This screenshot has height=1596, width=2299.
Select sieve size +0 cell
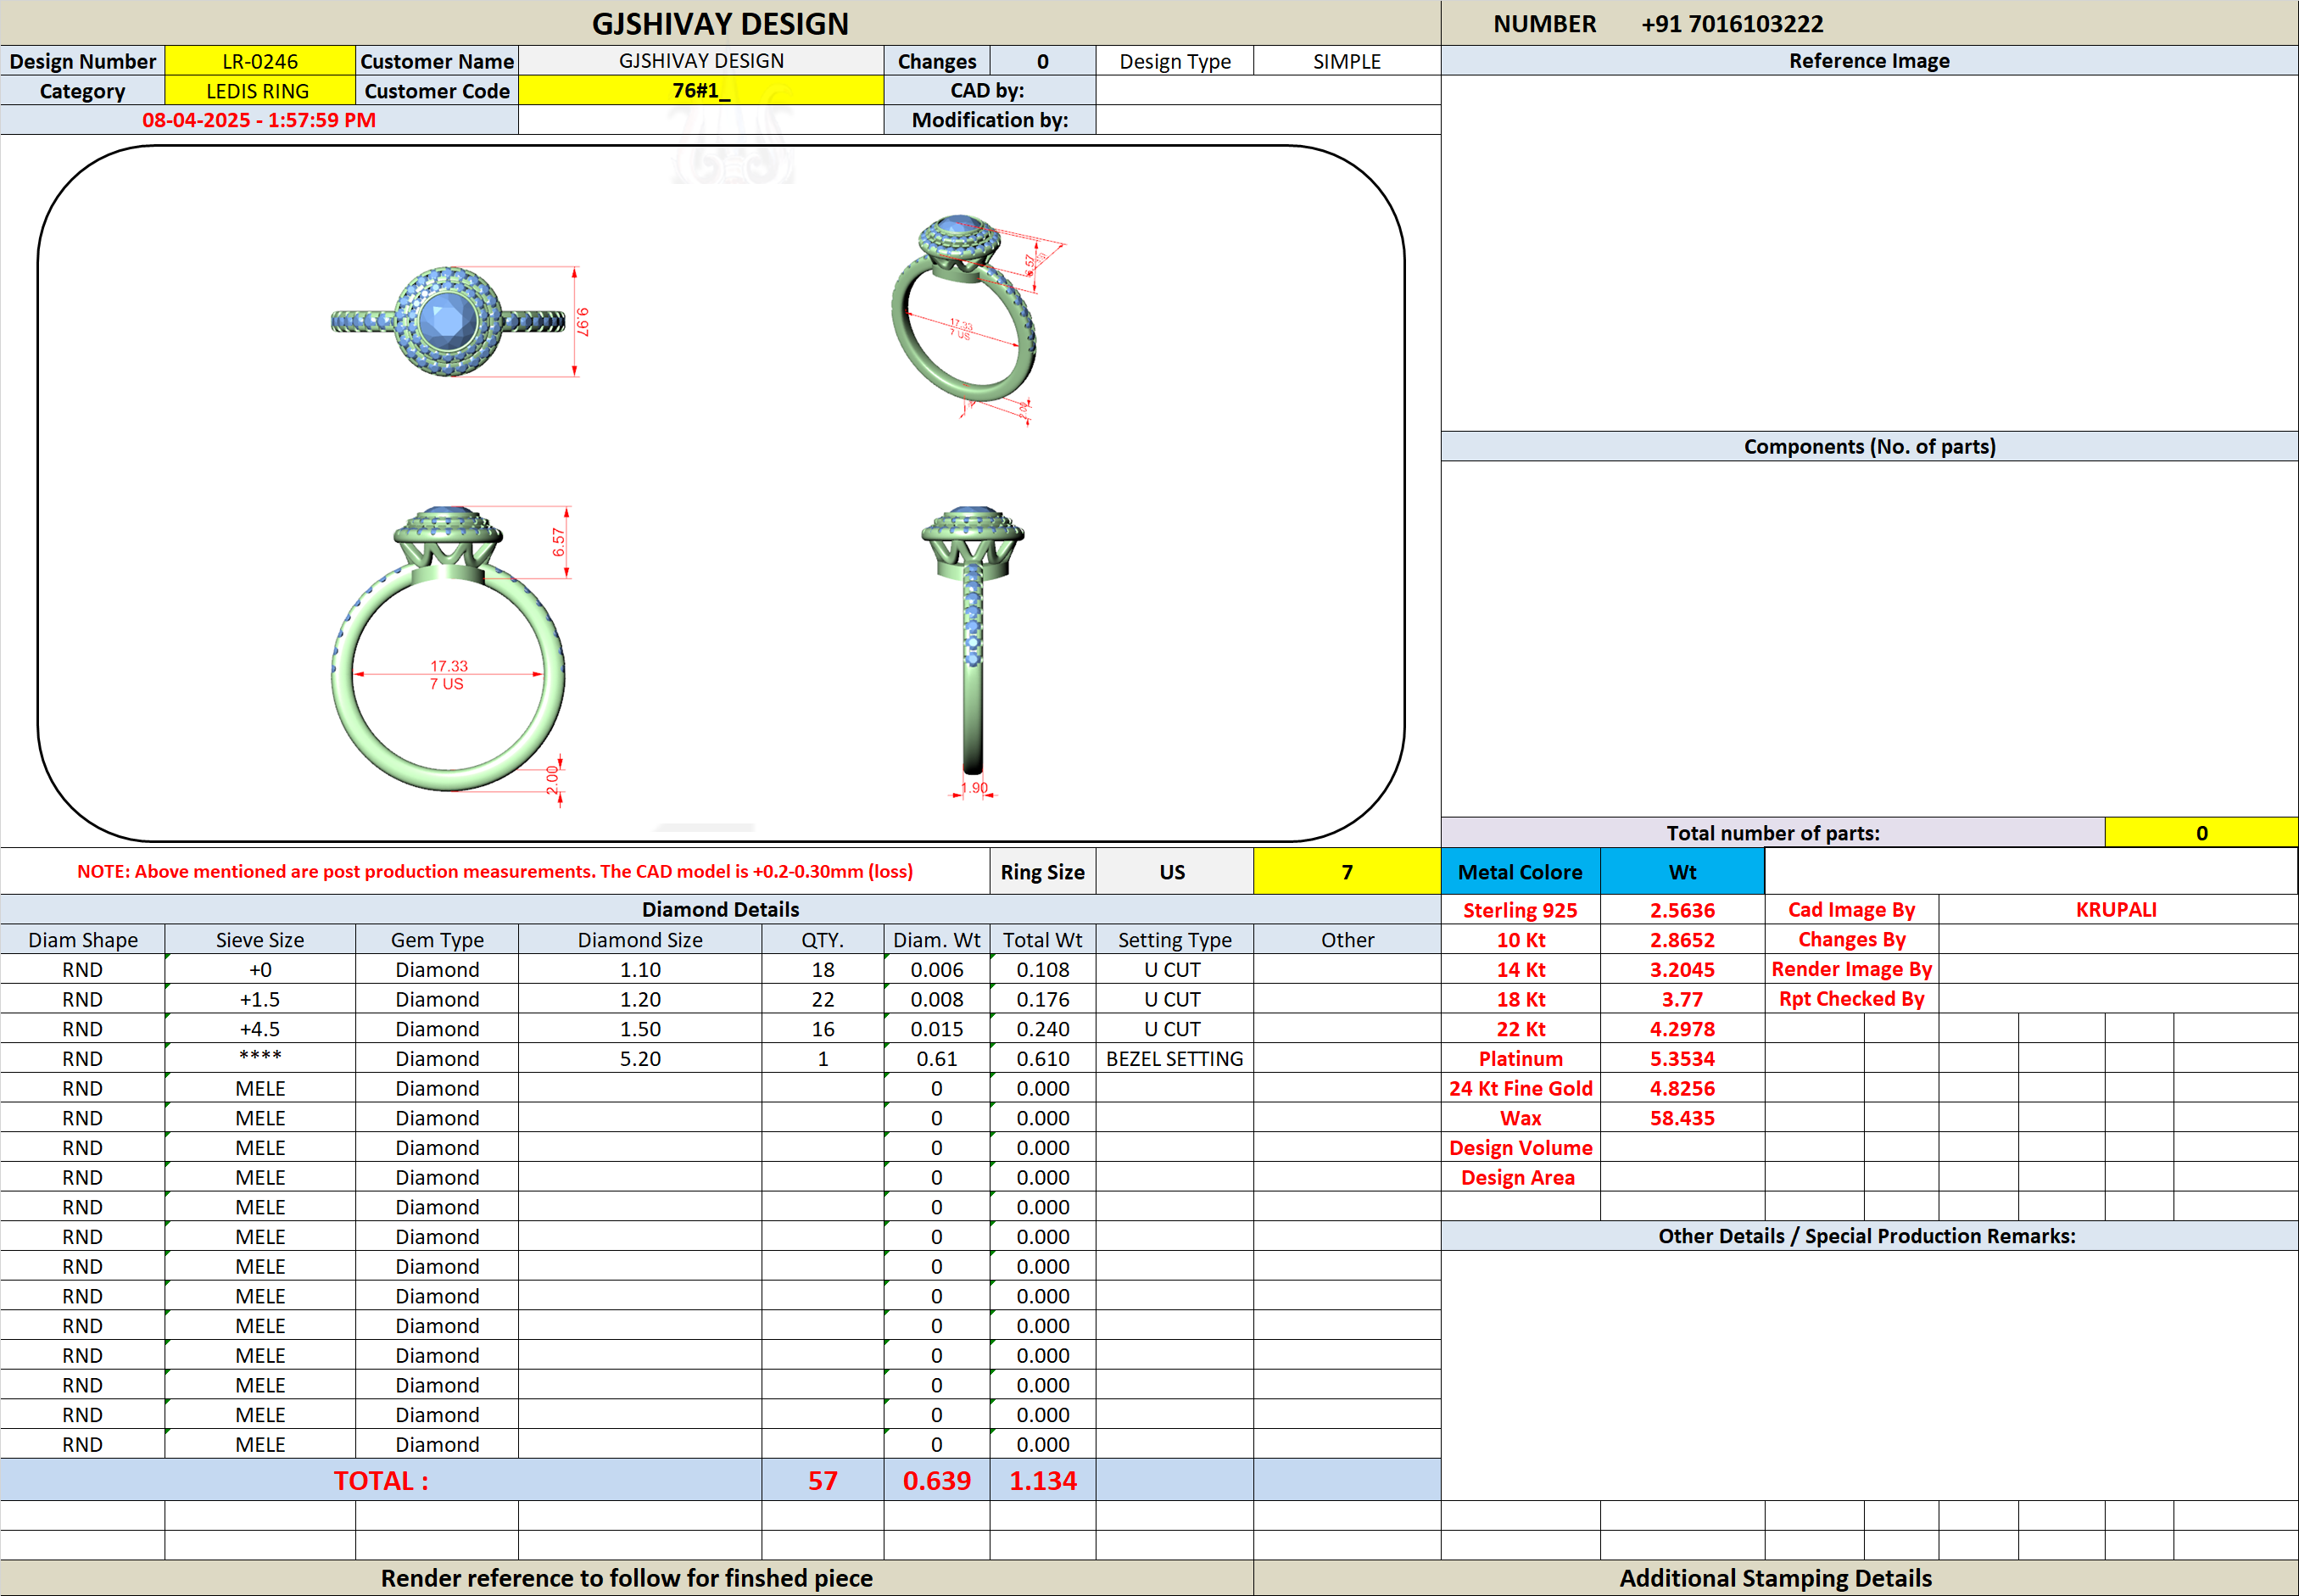click(260, 969)
